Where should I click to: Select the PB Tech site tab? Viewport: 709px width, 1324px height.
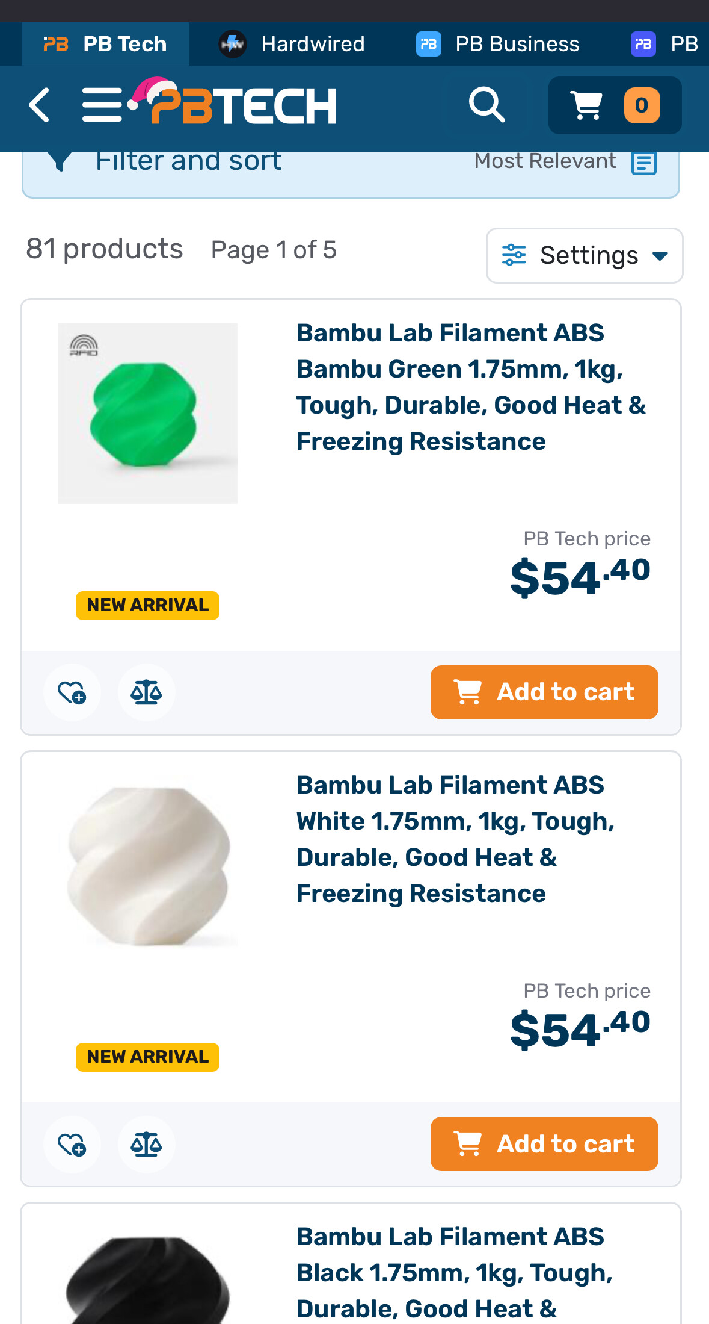[105, 44]
